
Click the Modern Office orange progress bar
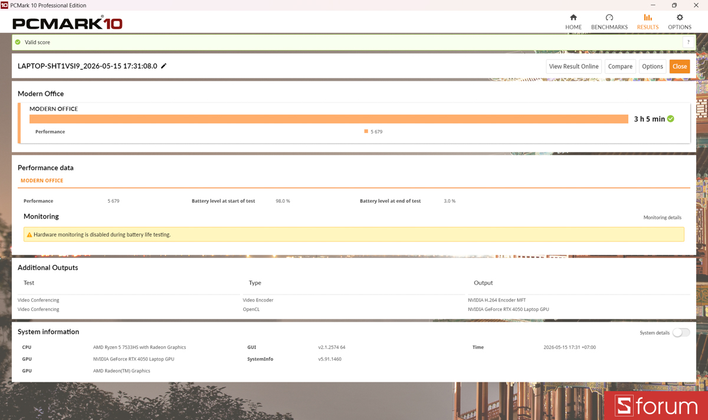click(329, 119)
